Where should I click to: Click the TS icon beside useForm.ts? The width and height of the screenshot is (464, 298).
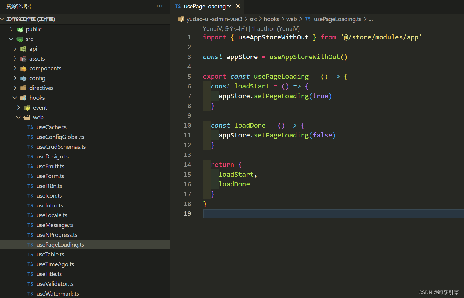tap(30, 176)
